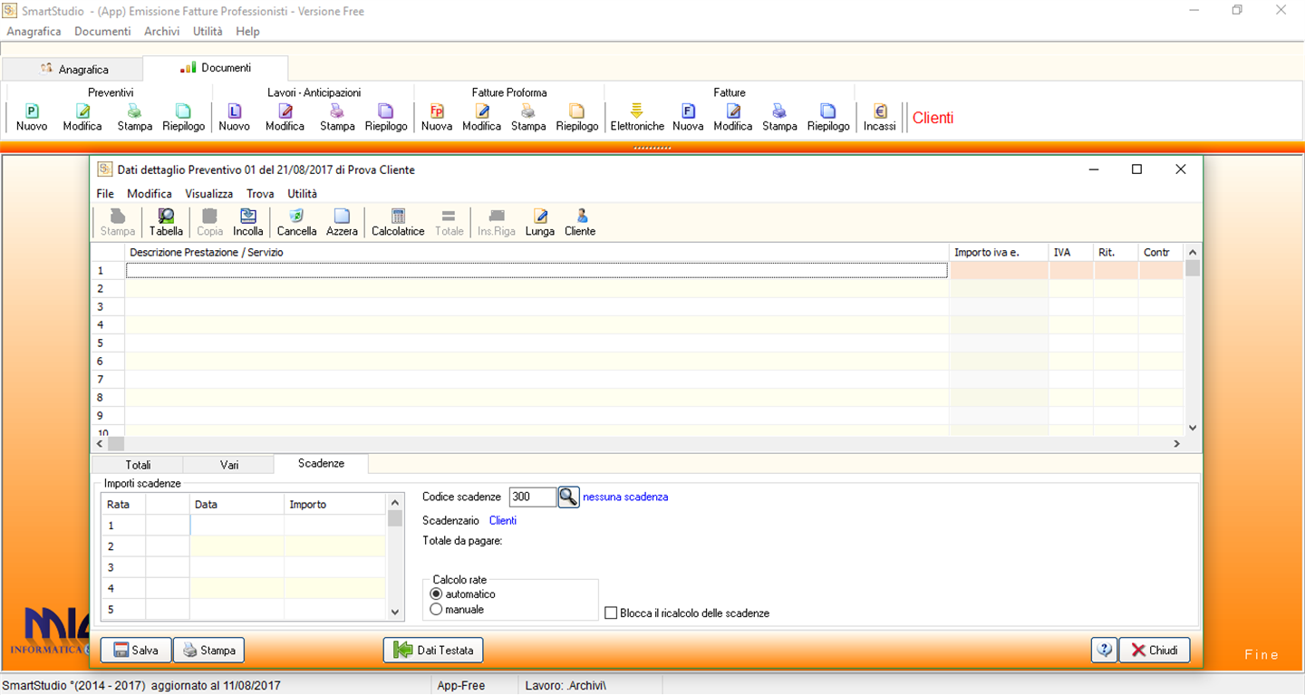Image resolution: width=1305 pixels, height=695 pixels.
Task: Click the Incolla paste tool
Action: (248, 223)
